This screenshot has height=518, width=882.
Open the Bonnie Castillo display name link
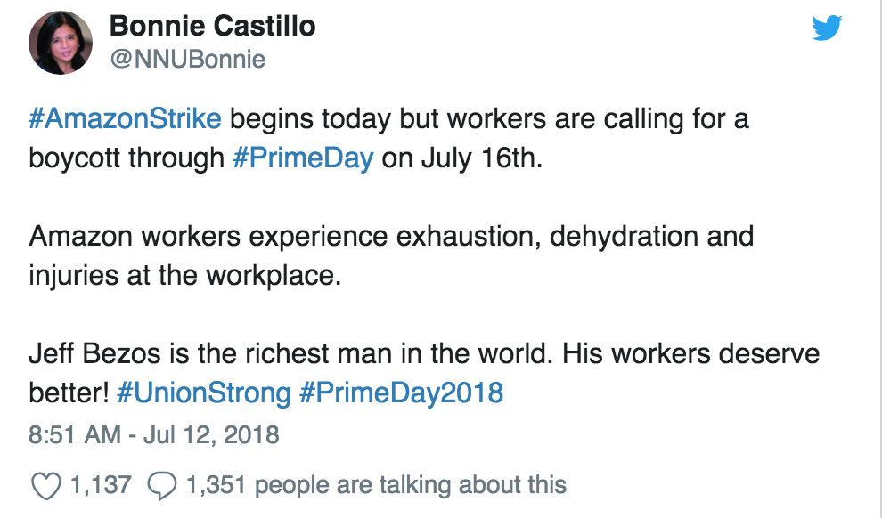coord(212,26)
